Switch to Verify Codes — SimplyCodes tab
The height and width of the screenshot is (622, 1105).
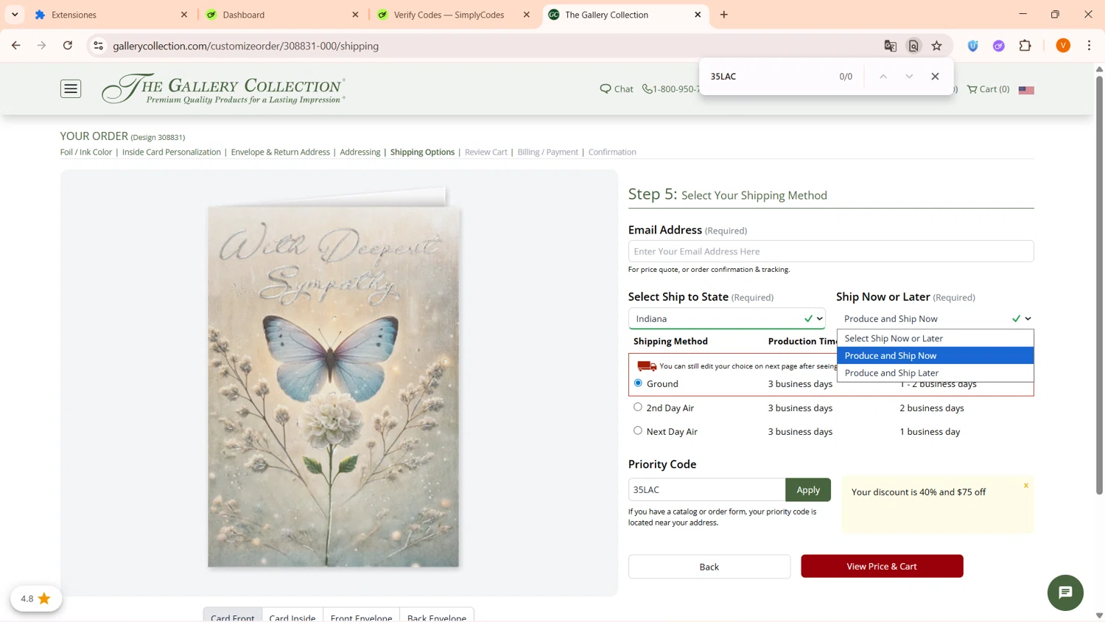(452, 15)
